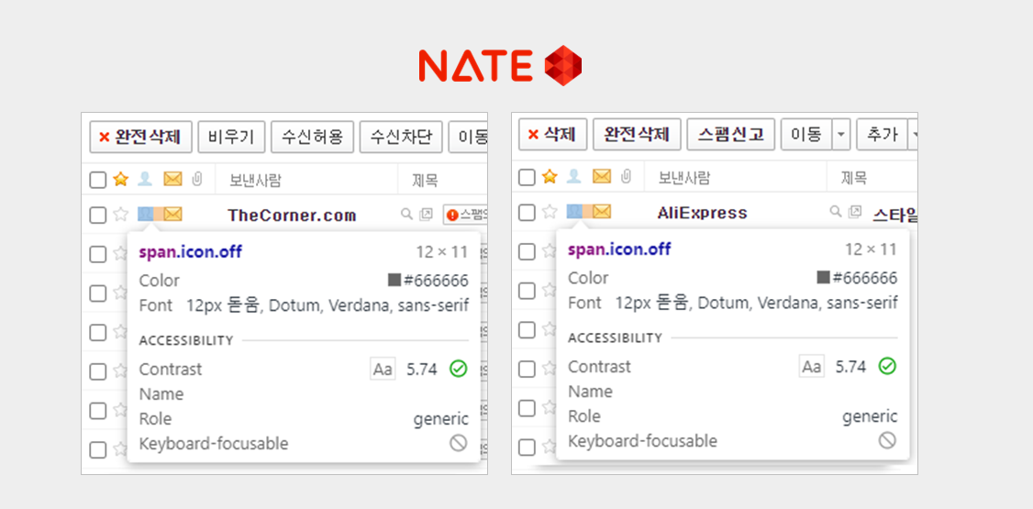
Task: Click paperclip header icon above AliExpress row
Action: (626, 176)
